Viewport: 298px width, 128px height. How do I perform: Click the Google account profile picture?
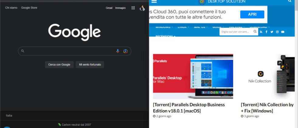(142, 8)
